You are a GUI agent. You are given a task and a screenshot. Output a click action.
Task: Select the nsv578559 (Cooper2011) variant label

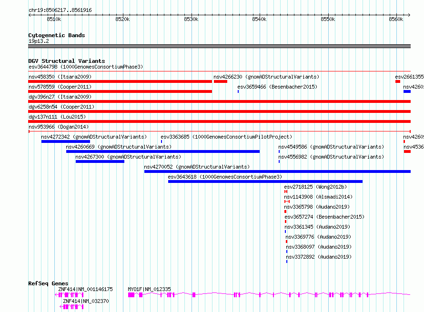pyautogui.click(x=60, y=87)
